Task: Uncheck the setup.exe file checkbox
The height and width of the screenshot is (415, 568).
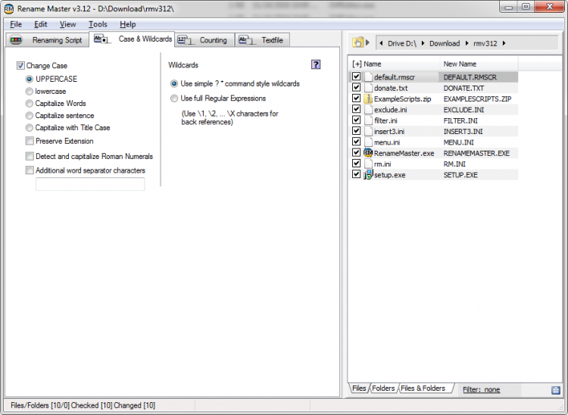Action: click(357, 174)
